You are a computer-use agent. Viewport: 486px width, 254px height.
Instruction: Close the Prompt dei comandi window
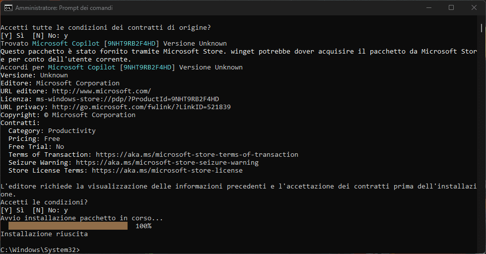[x=474, y=8]
